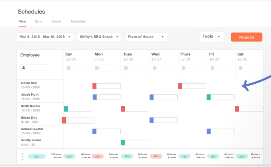Open Tuesday Jul 26 notes field
Viewport: 271px width, 167px height.
coord(135,68)
